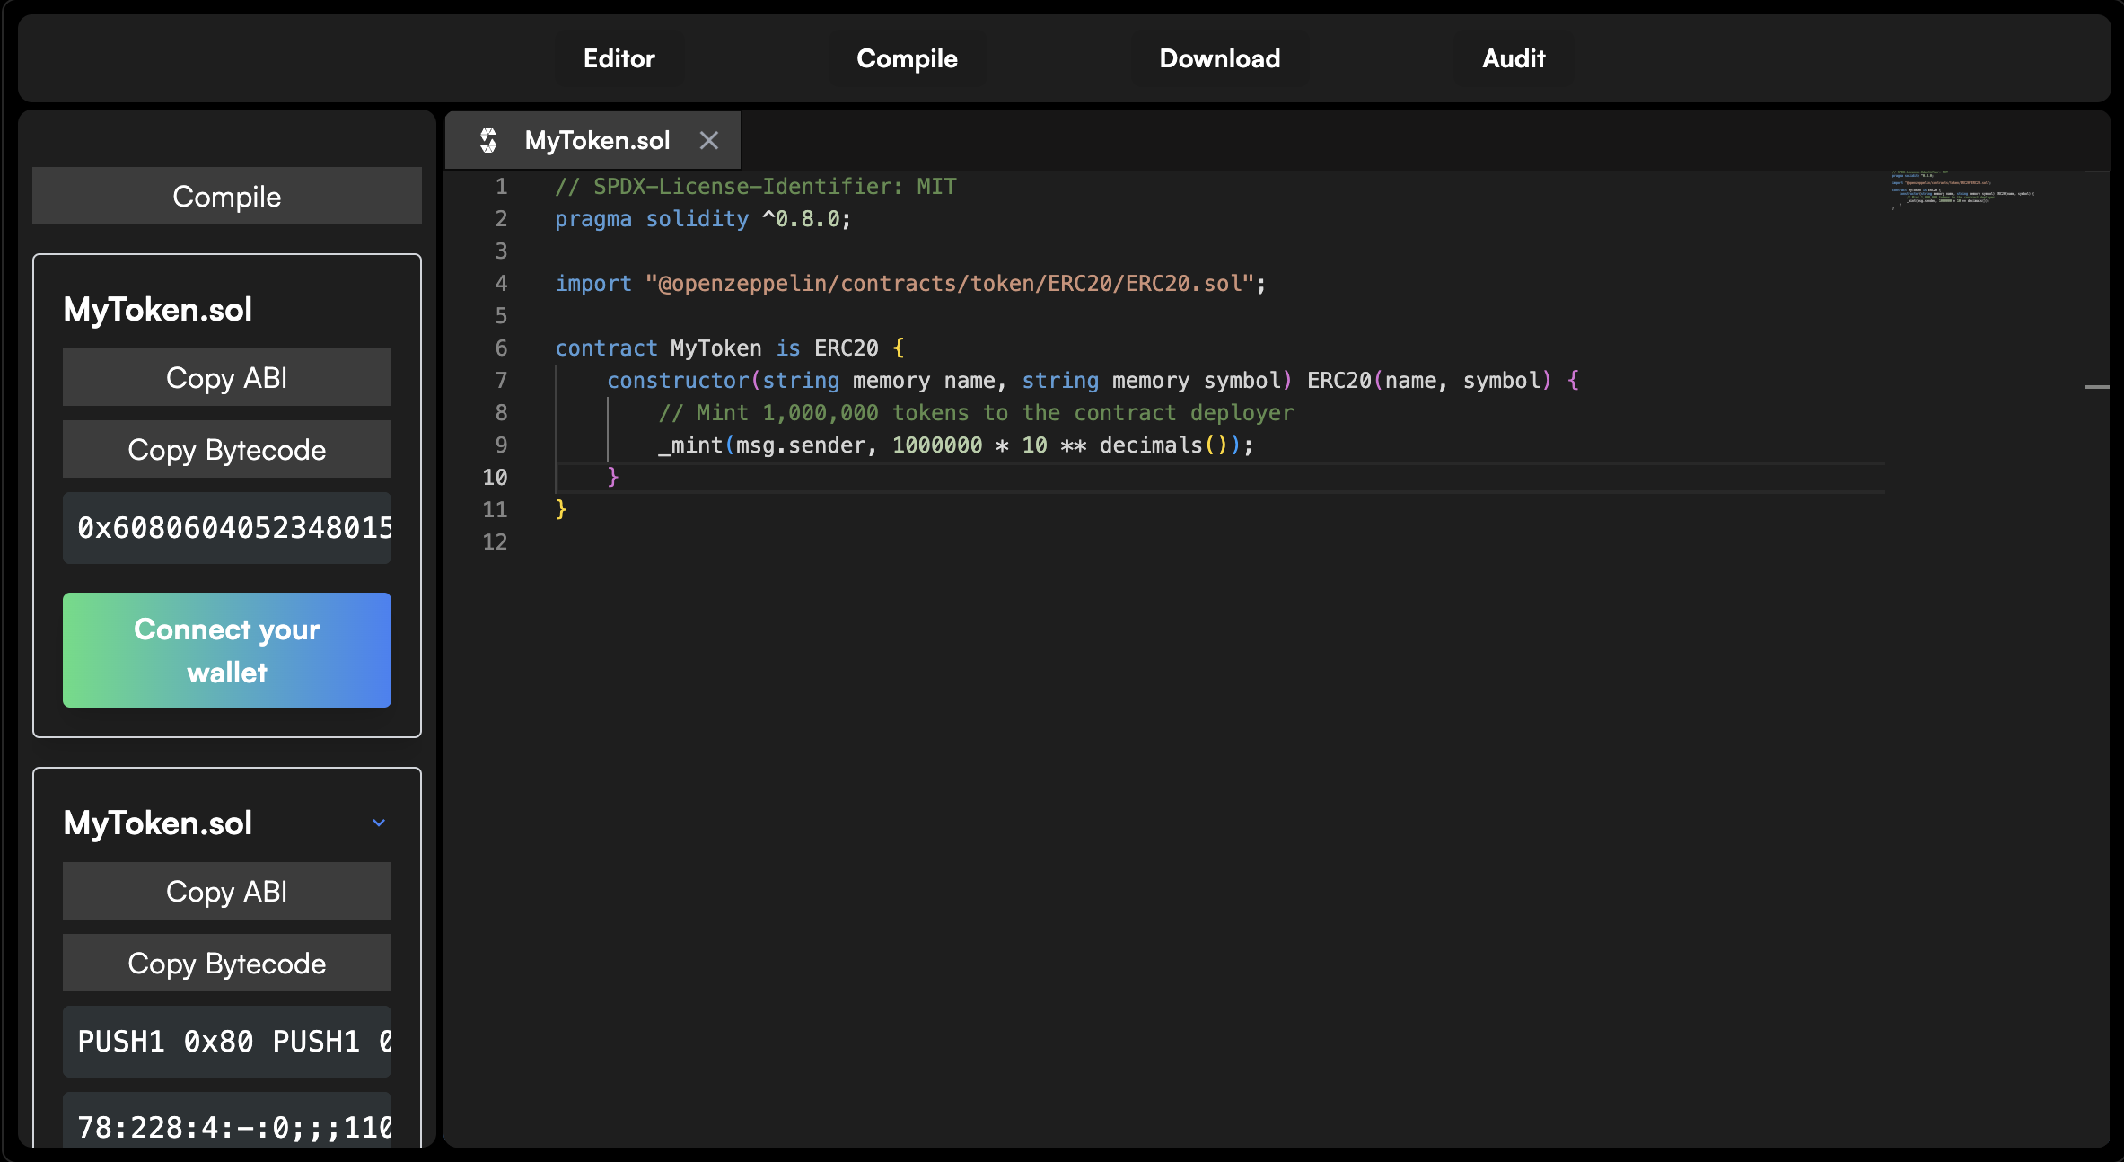Close the MyToken.sol editor tab
Image resolution: width=2124 pixels, height=1162 pixels.
click(x=709, y=140)
